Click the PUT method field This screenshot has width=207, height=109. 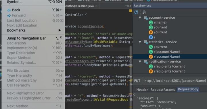pos(137,81)
